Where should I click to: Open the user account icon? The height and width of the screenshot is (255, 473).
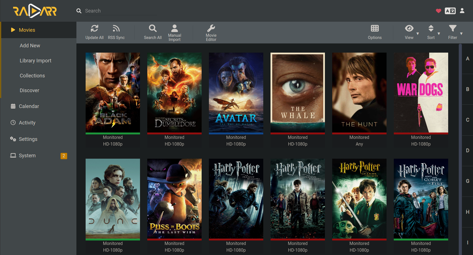(462, 11)
